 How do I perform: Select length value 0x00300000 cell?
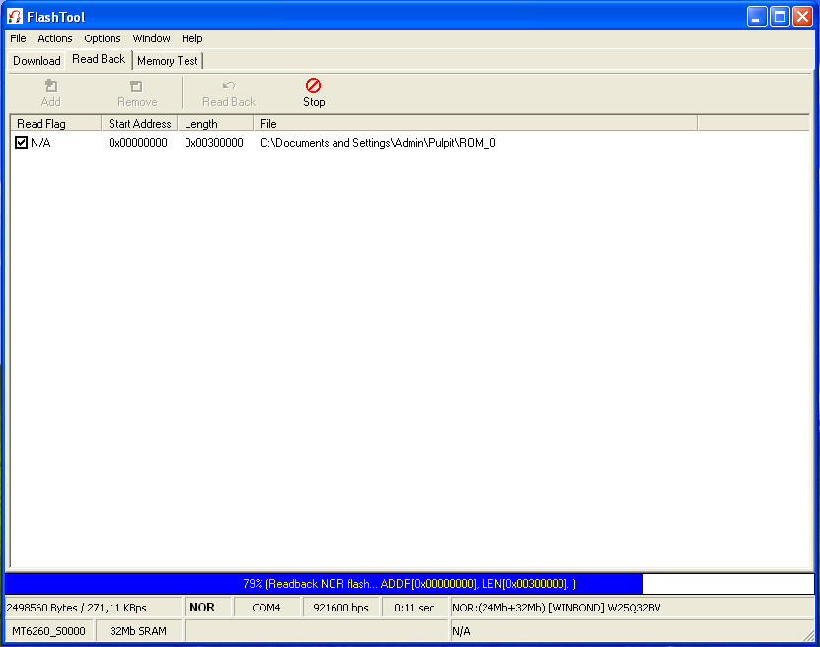click(214, 143)
